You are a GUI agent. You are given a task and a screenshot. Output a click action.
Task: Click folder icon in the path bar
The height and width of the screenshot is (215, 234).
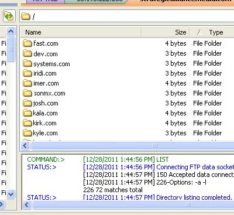pyautogui.click(x=25, y=16)
